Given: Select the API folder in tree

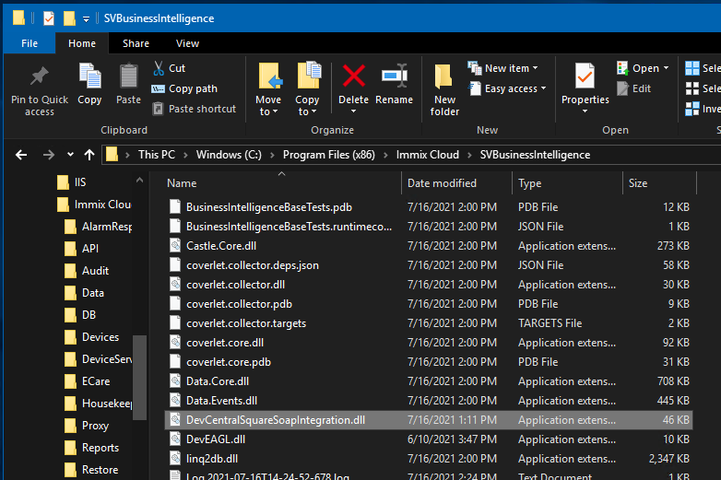Looking at the screenshot, I should click(81, 249).
